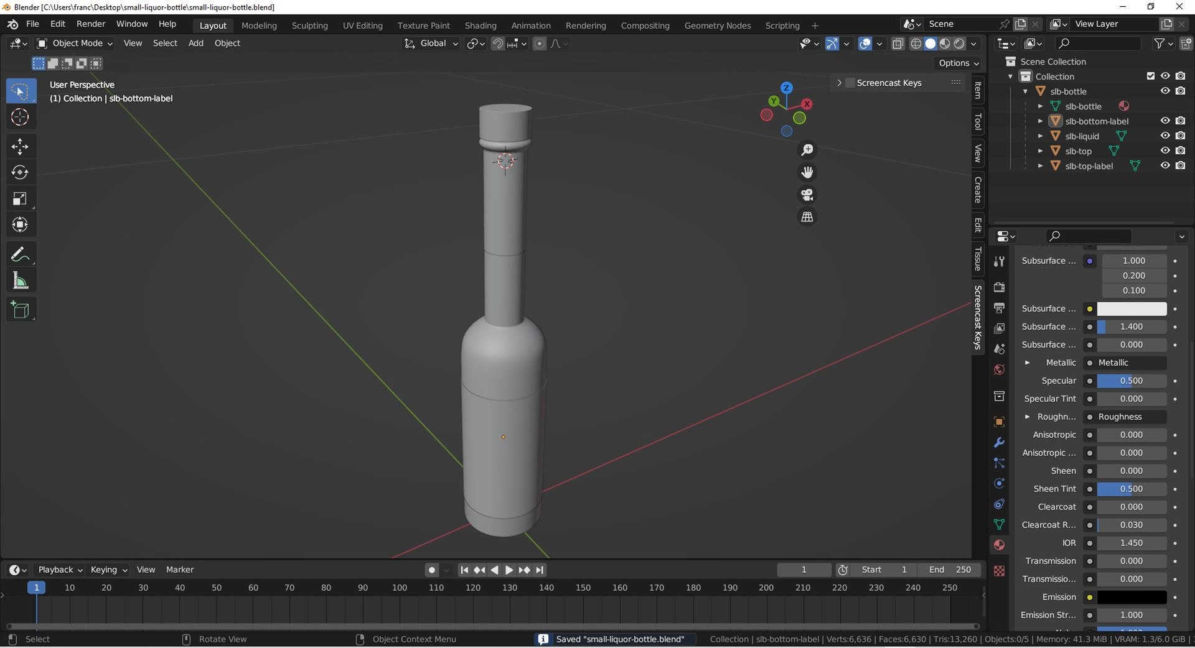Activate the Scale tool
The image size is (1195, 648).
21,198
